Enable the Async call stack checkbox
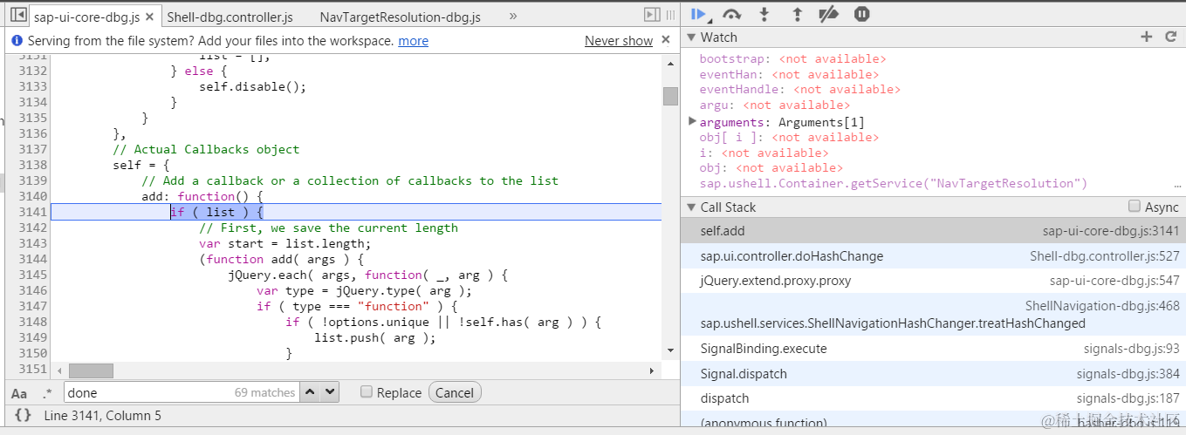Viewport: 1186px width, 435px height. coord(1134,207)
